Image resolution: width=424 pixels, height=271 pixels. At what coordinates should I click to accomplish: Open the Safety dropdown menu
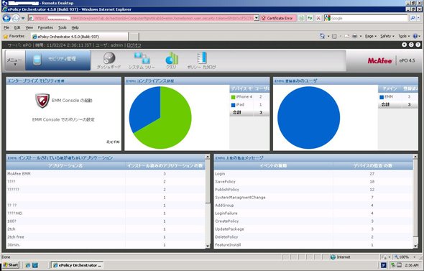coord(387,36)
